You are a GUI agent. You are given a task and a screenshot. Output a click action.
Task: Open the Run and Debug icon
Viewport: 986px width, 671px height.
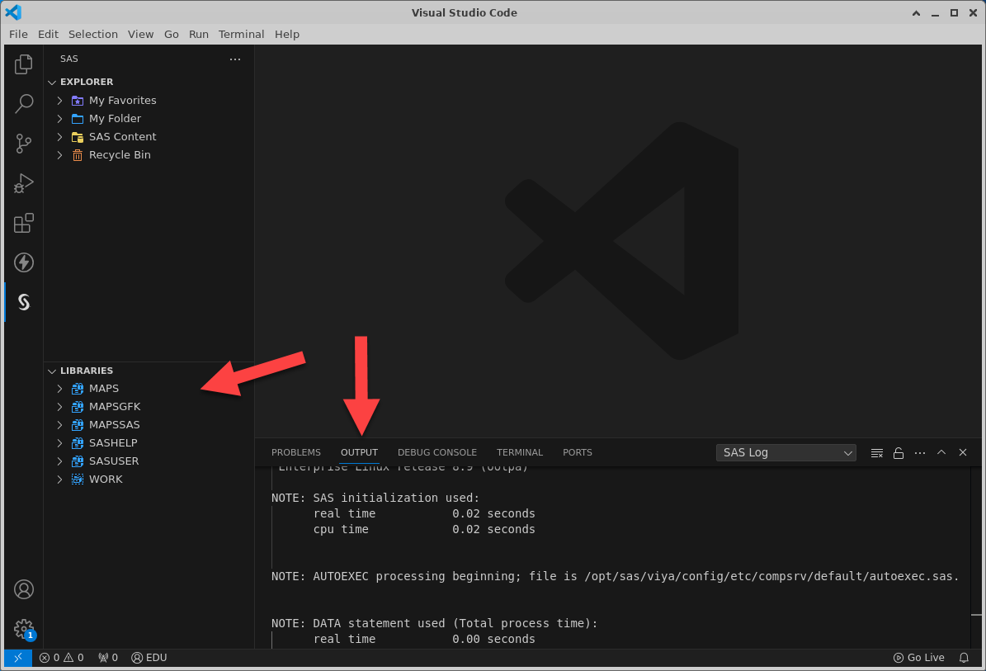(x=24, y=183)
